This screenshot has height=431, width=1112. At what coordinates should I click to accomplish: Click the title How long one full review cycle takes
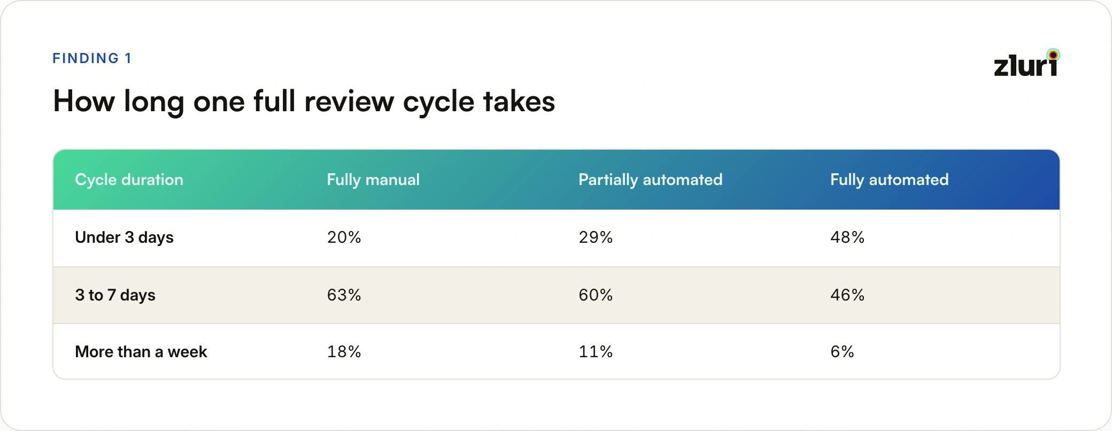tap(304, 101)
